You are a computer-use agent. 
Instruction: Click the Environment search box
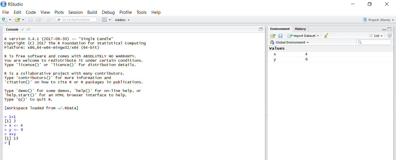pos(374,42)
